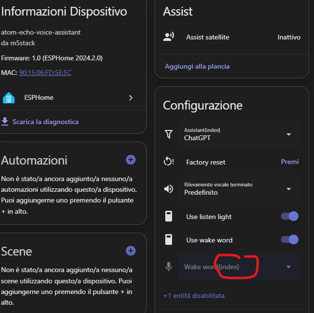Click the Use listen light device icon
This screenshot has width=314, height=313.
169,217
